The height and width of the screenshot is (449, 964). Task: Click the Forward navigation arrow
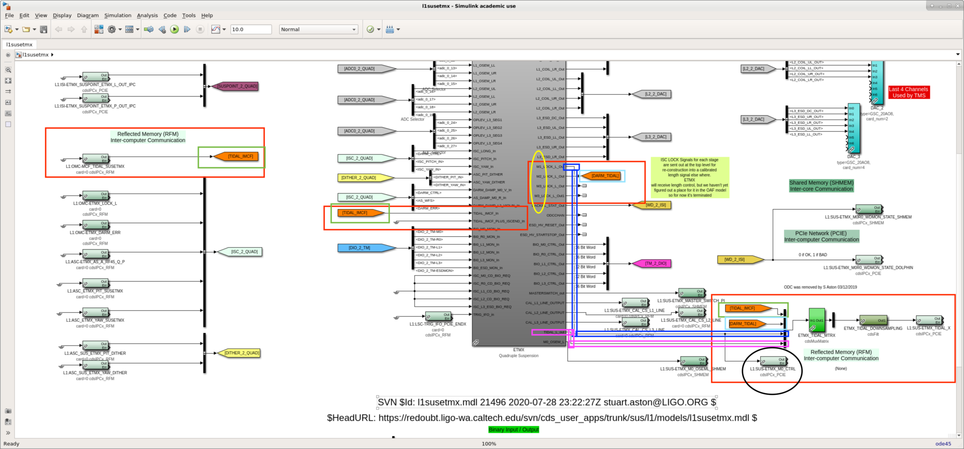coord(71,29)
